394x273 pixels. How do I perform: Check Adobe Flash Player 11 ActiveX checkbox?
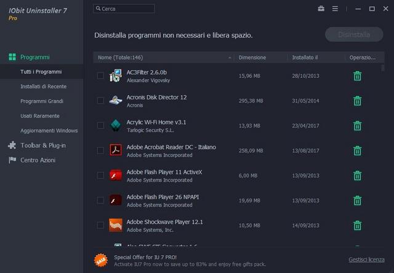tap(100, 175)
